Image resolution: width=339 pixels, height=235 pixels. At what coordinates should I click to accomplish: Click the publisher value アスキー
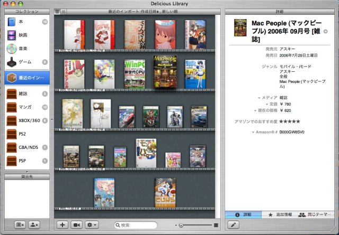pos(287,49)
